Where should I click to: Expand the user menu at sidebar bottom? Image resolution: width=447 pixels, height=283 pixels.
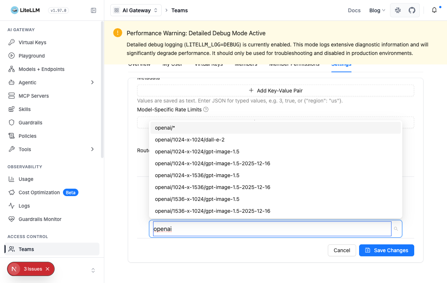click(x=93, y=270)
